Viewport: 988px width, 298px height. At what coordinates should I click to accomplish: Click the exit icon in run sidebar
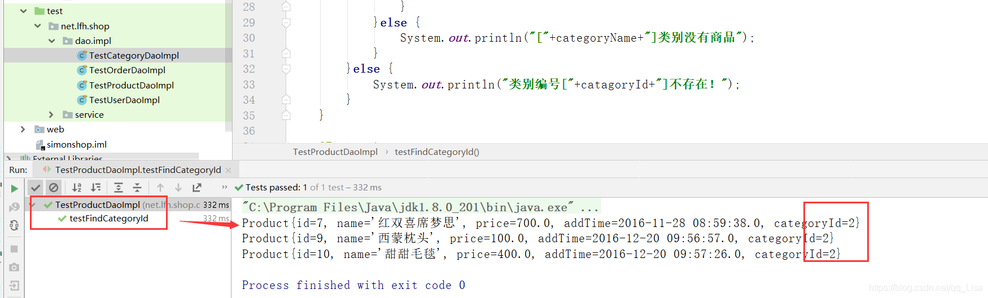[x=14, y=286]
